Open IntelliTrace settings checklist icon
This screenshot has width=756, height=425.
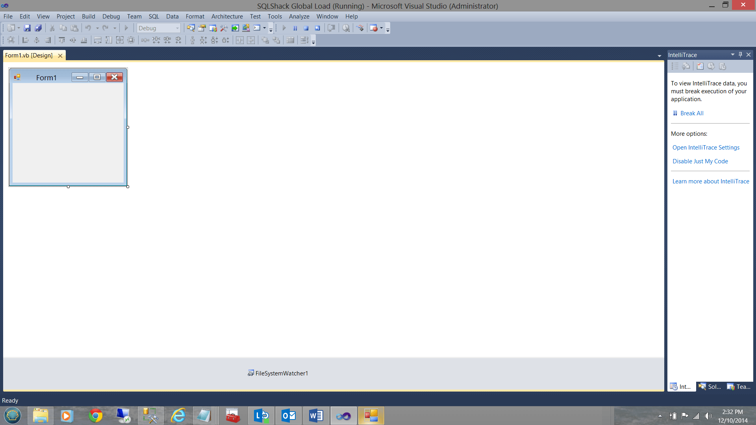[x=700, y=66]
